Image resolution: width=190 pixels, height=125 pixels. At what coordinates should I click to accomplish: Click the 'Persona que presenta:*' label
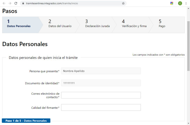[x=44, y=71]
